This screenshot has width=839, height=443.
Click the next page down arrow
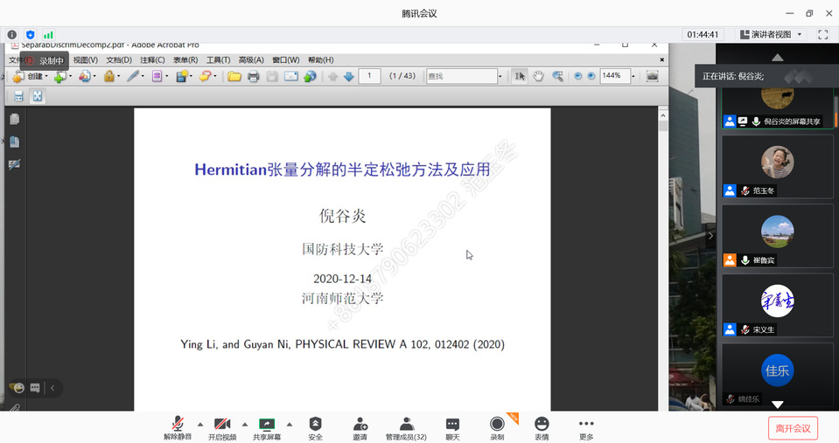click(349, 76)
